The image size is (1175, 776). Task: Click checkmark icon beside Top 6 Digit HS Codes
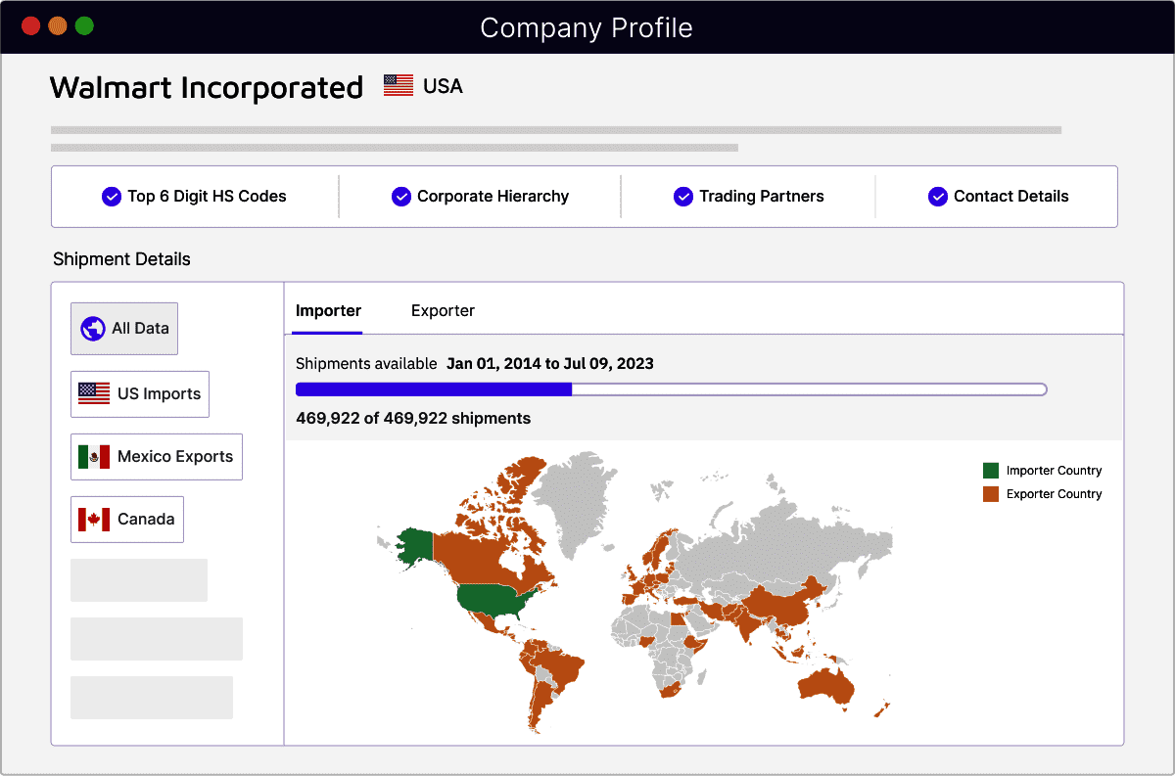(112, 197)
